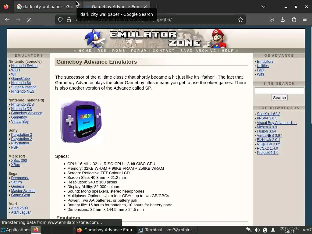
Task: Open the PSP link
Action: coord(15,147)
